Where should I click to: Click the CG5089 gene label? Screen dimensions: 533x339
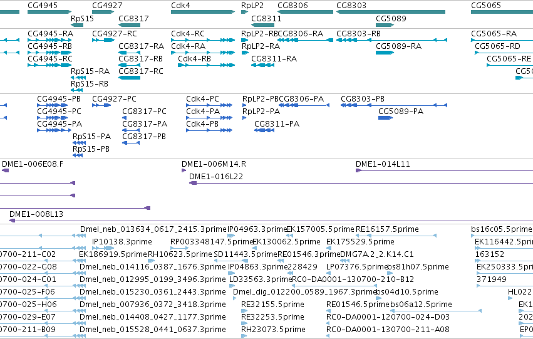pyautogui.click(x=391, y=18)
